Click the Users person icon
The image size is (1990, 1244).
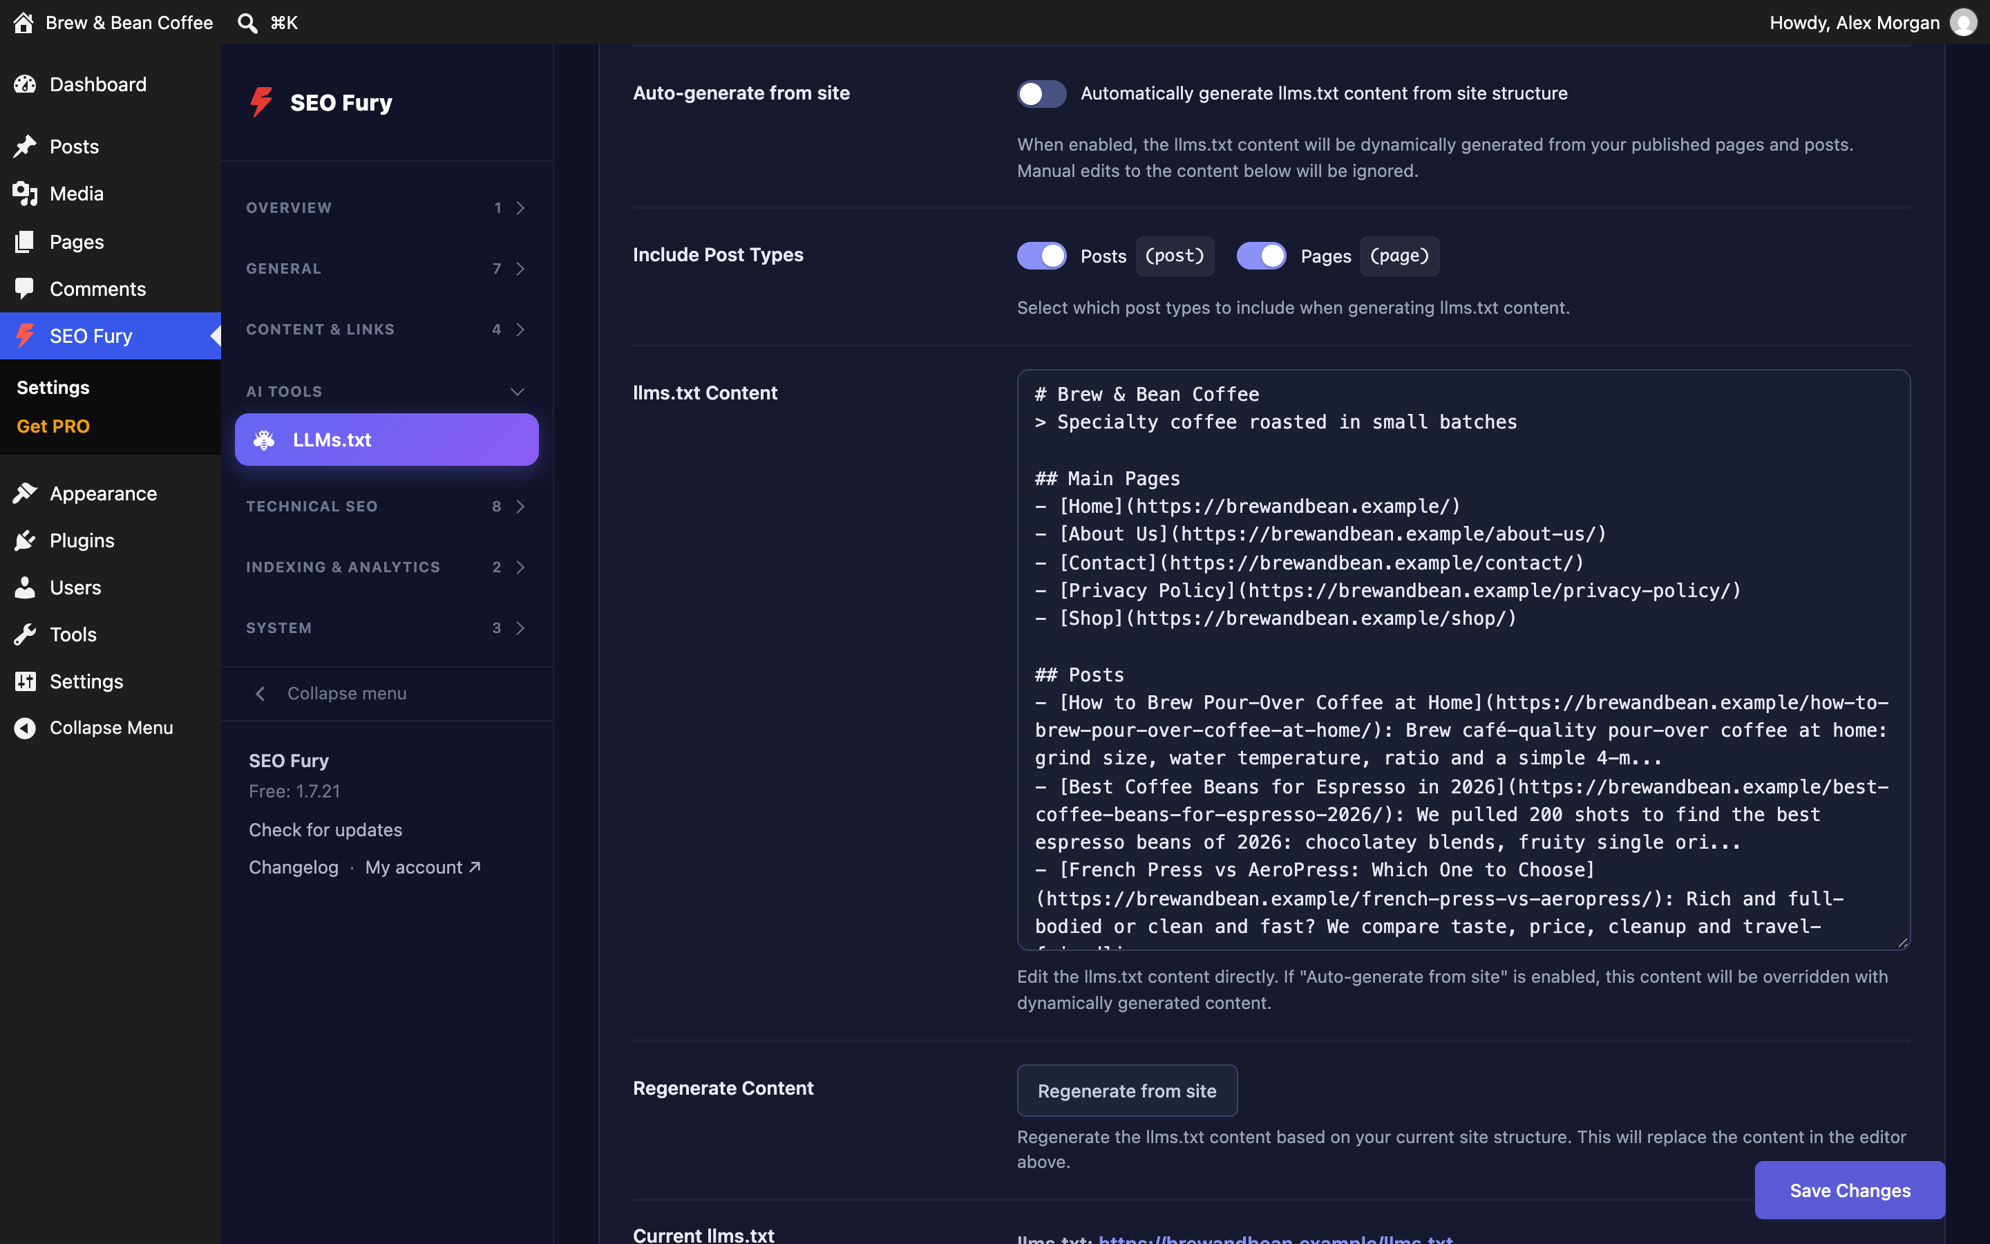point(25,587)
